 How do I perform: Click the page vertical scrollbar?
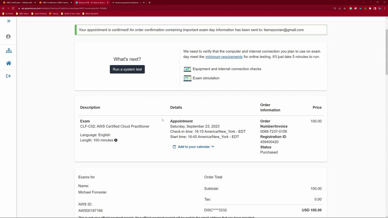(386, 51)
